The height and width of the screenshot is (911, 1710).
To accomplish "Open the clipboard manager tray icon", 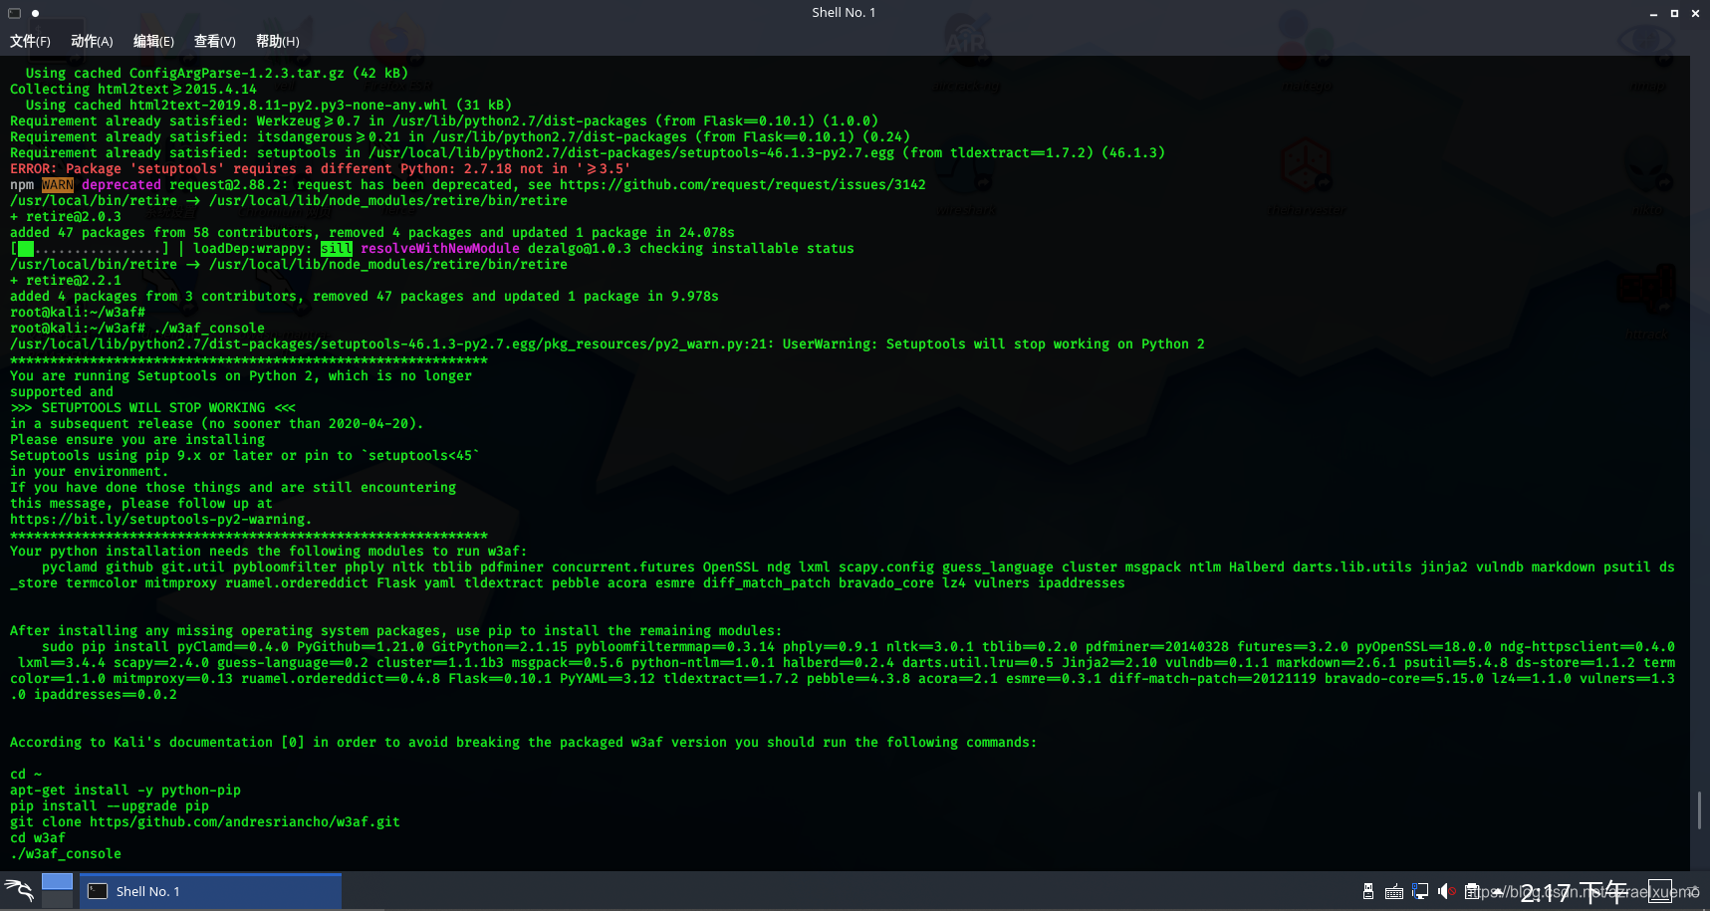I will [1473, 891].
